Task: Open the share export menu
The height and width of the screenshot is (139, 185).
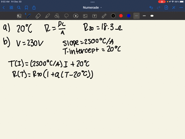Action: pyautogui.click(x=34, y=8)
